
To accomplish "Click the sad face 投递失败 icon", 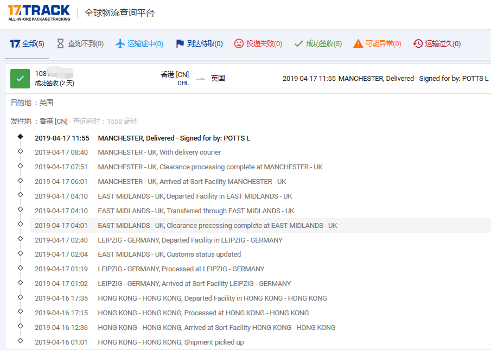I will (x=239, y=44).
